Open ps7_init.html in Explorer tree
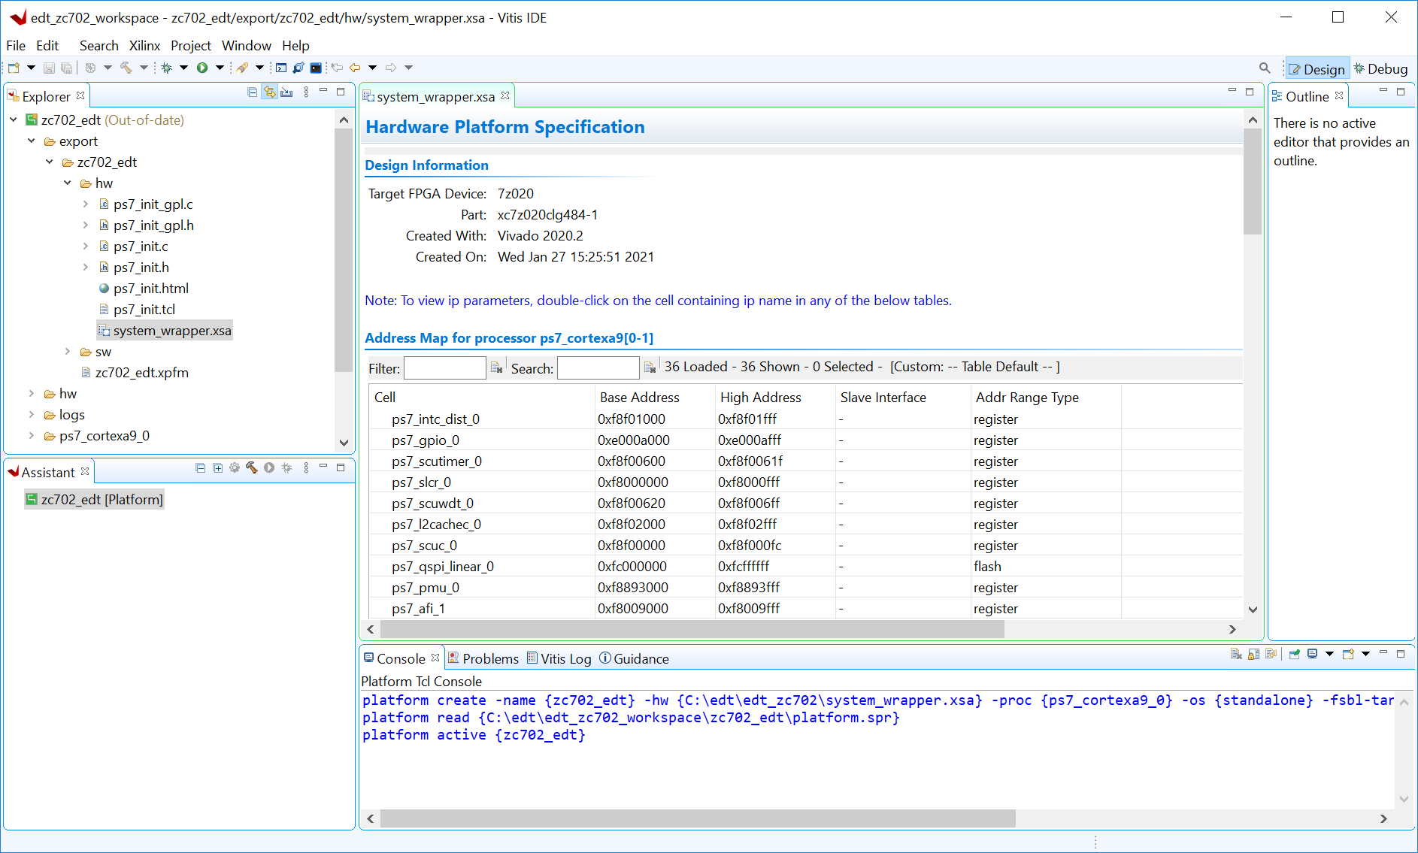Screen dimensions: 1418x853 point(150,289)
